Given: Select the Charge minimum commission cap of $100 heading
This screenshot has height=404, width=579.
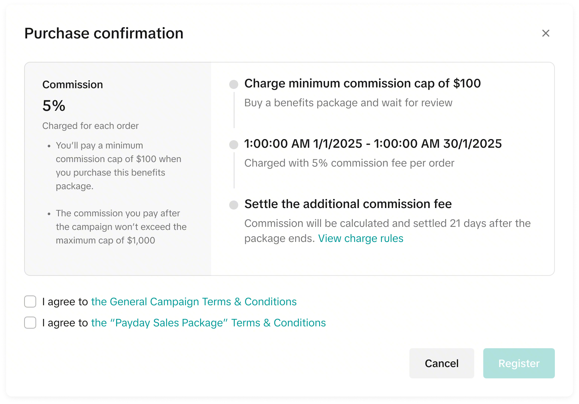Looking at the screenshot, I should click(x=362, y=83).
